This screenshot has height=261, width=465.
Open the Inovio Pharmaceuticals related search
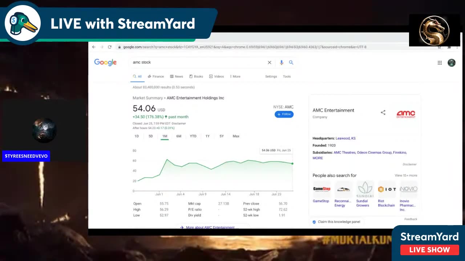408,197
